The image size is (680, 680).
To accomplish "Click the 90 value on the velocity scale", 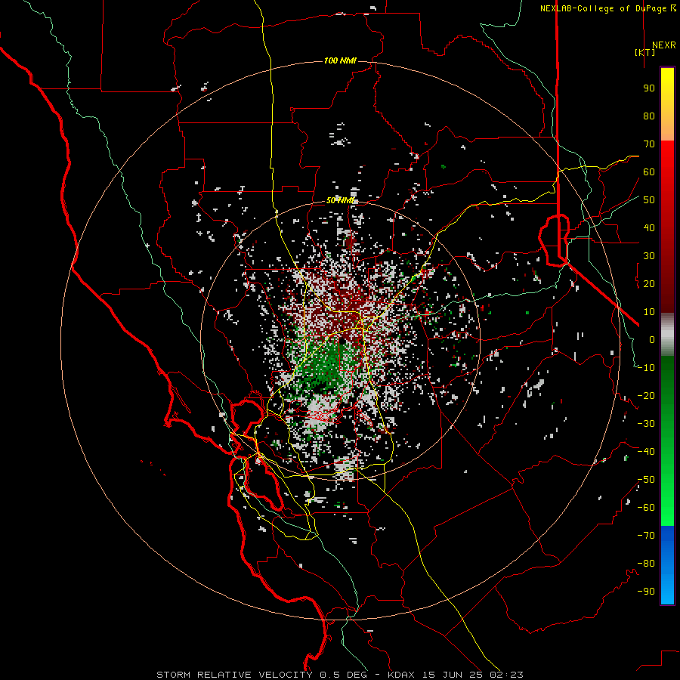I will coord(649,88).
